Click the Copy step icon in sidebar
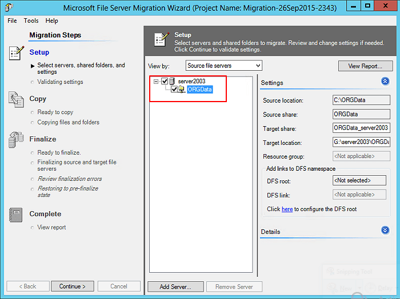This screenshot has height=299, width=400. tap(15, 100)
